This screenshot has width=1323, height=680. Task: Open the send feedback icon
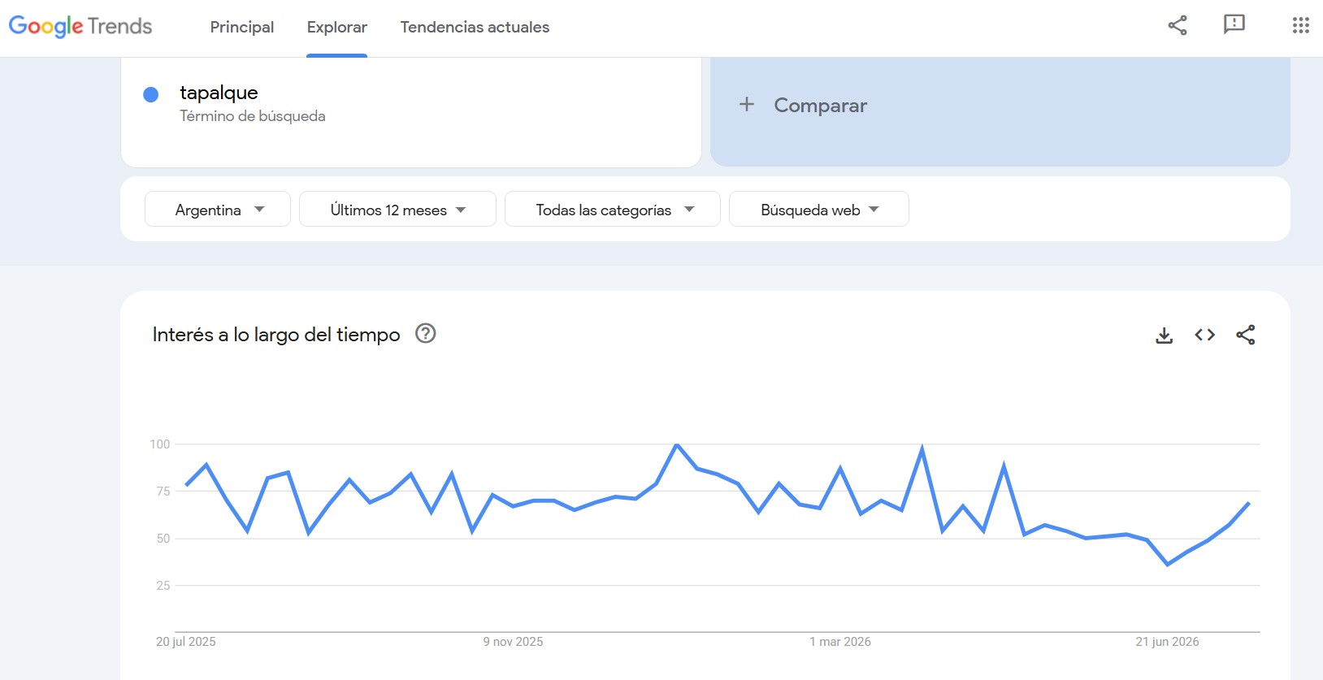pyautogui.click(x=1234, y=24)
